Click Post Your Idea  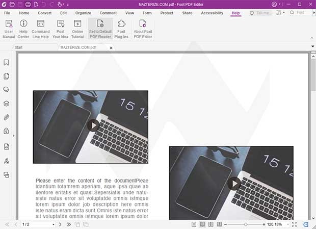[x=60, y=29]
